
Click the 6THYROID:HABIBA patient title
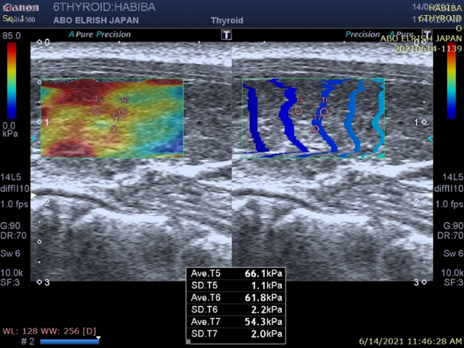pyautogui.click(x=104, y=7)
